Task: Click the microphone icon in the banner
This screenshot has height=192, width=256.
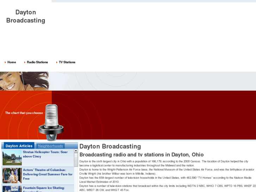Action: [x=51, y=123]
